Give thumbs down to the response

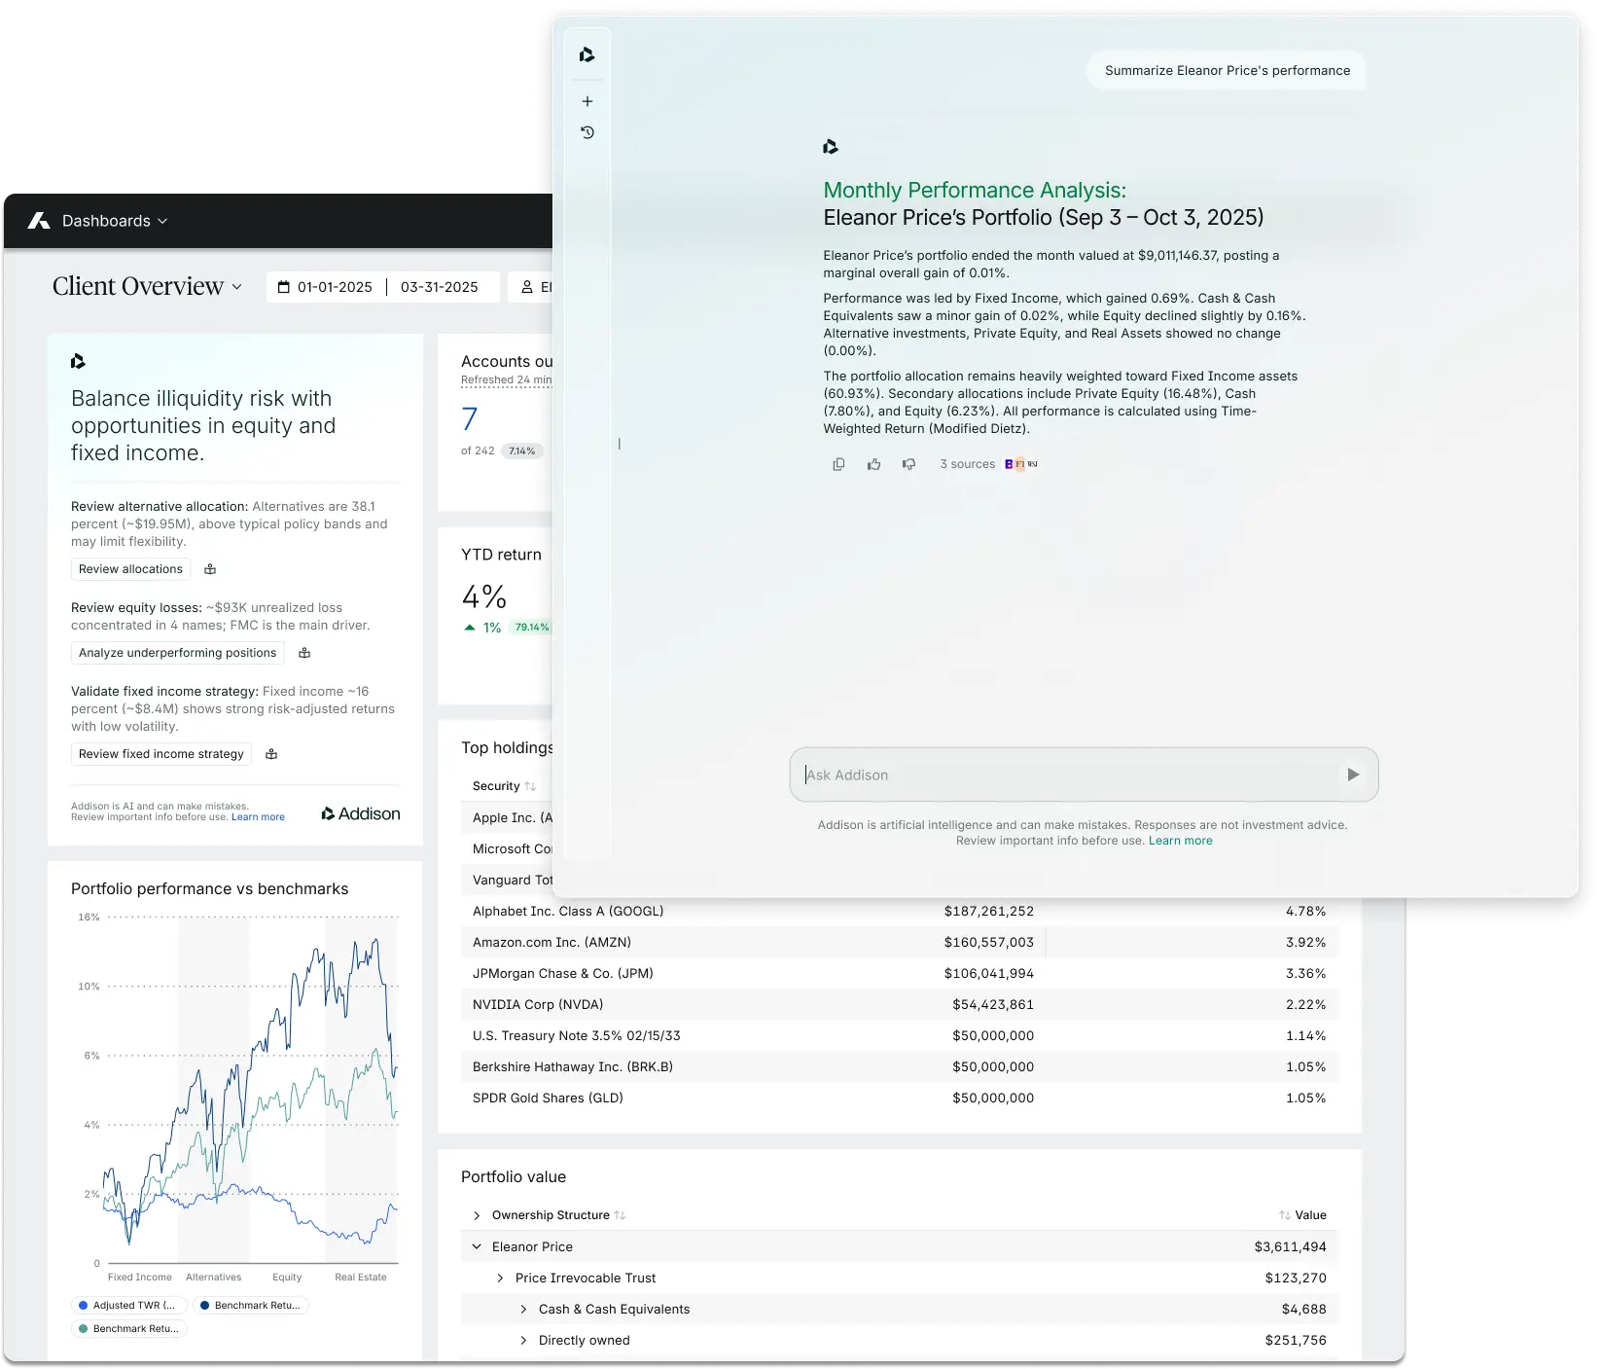tap(908, 464)
